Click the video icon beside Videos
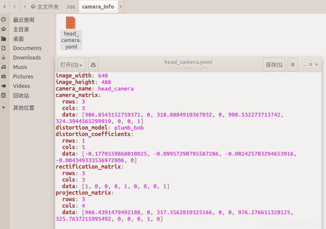The image size is (326, 229). [4, 86]
